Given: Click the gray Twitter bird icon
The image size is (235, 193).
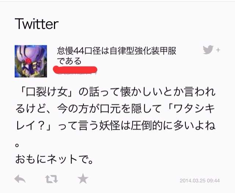Looking at the screenshot, I should click(x=208, y=50).
